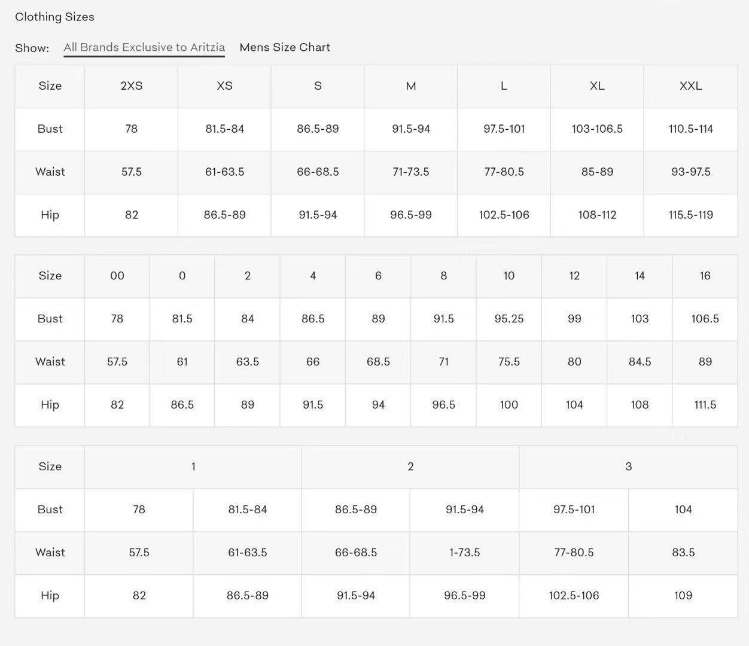Click the size 3 header in third table

628,467
